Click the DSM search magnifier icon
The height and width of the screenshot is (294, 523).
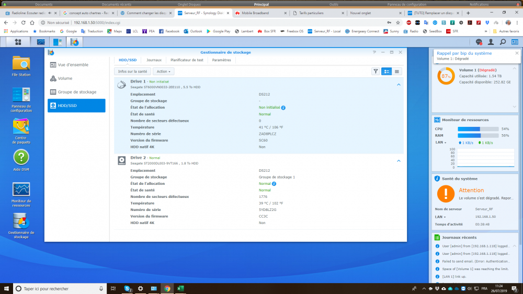tap(503, 42)
